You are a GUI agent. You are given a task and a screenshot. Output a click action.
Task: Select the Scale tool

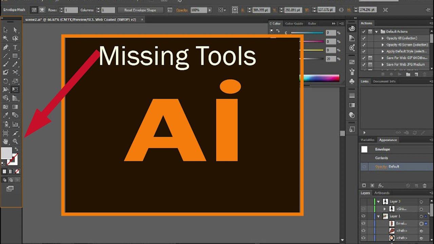(15, 81)
